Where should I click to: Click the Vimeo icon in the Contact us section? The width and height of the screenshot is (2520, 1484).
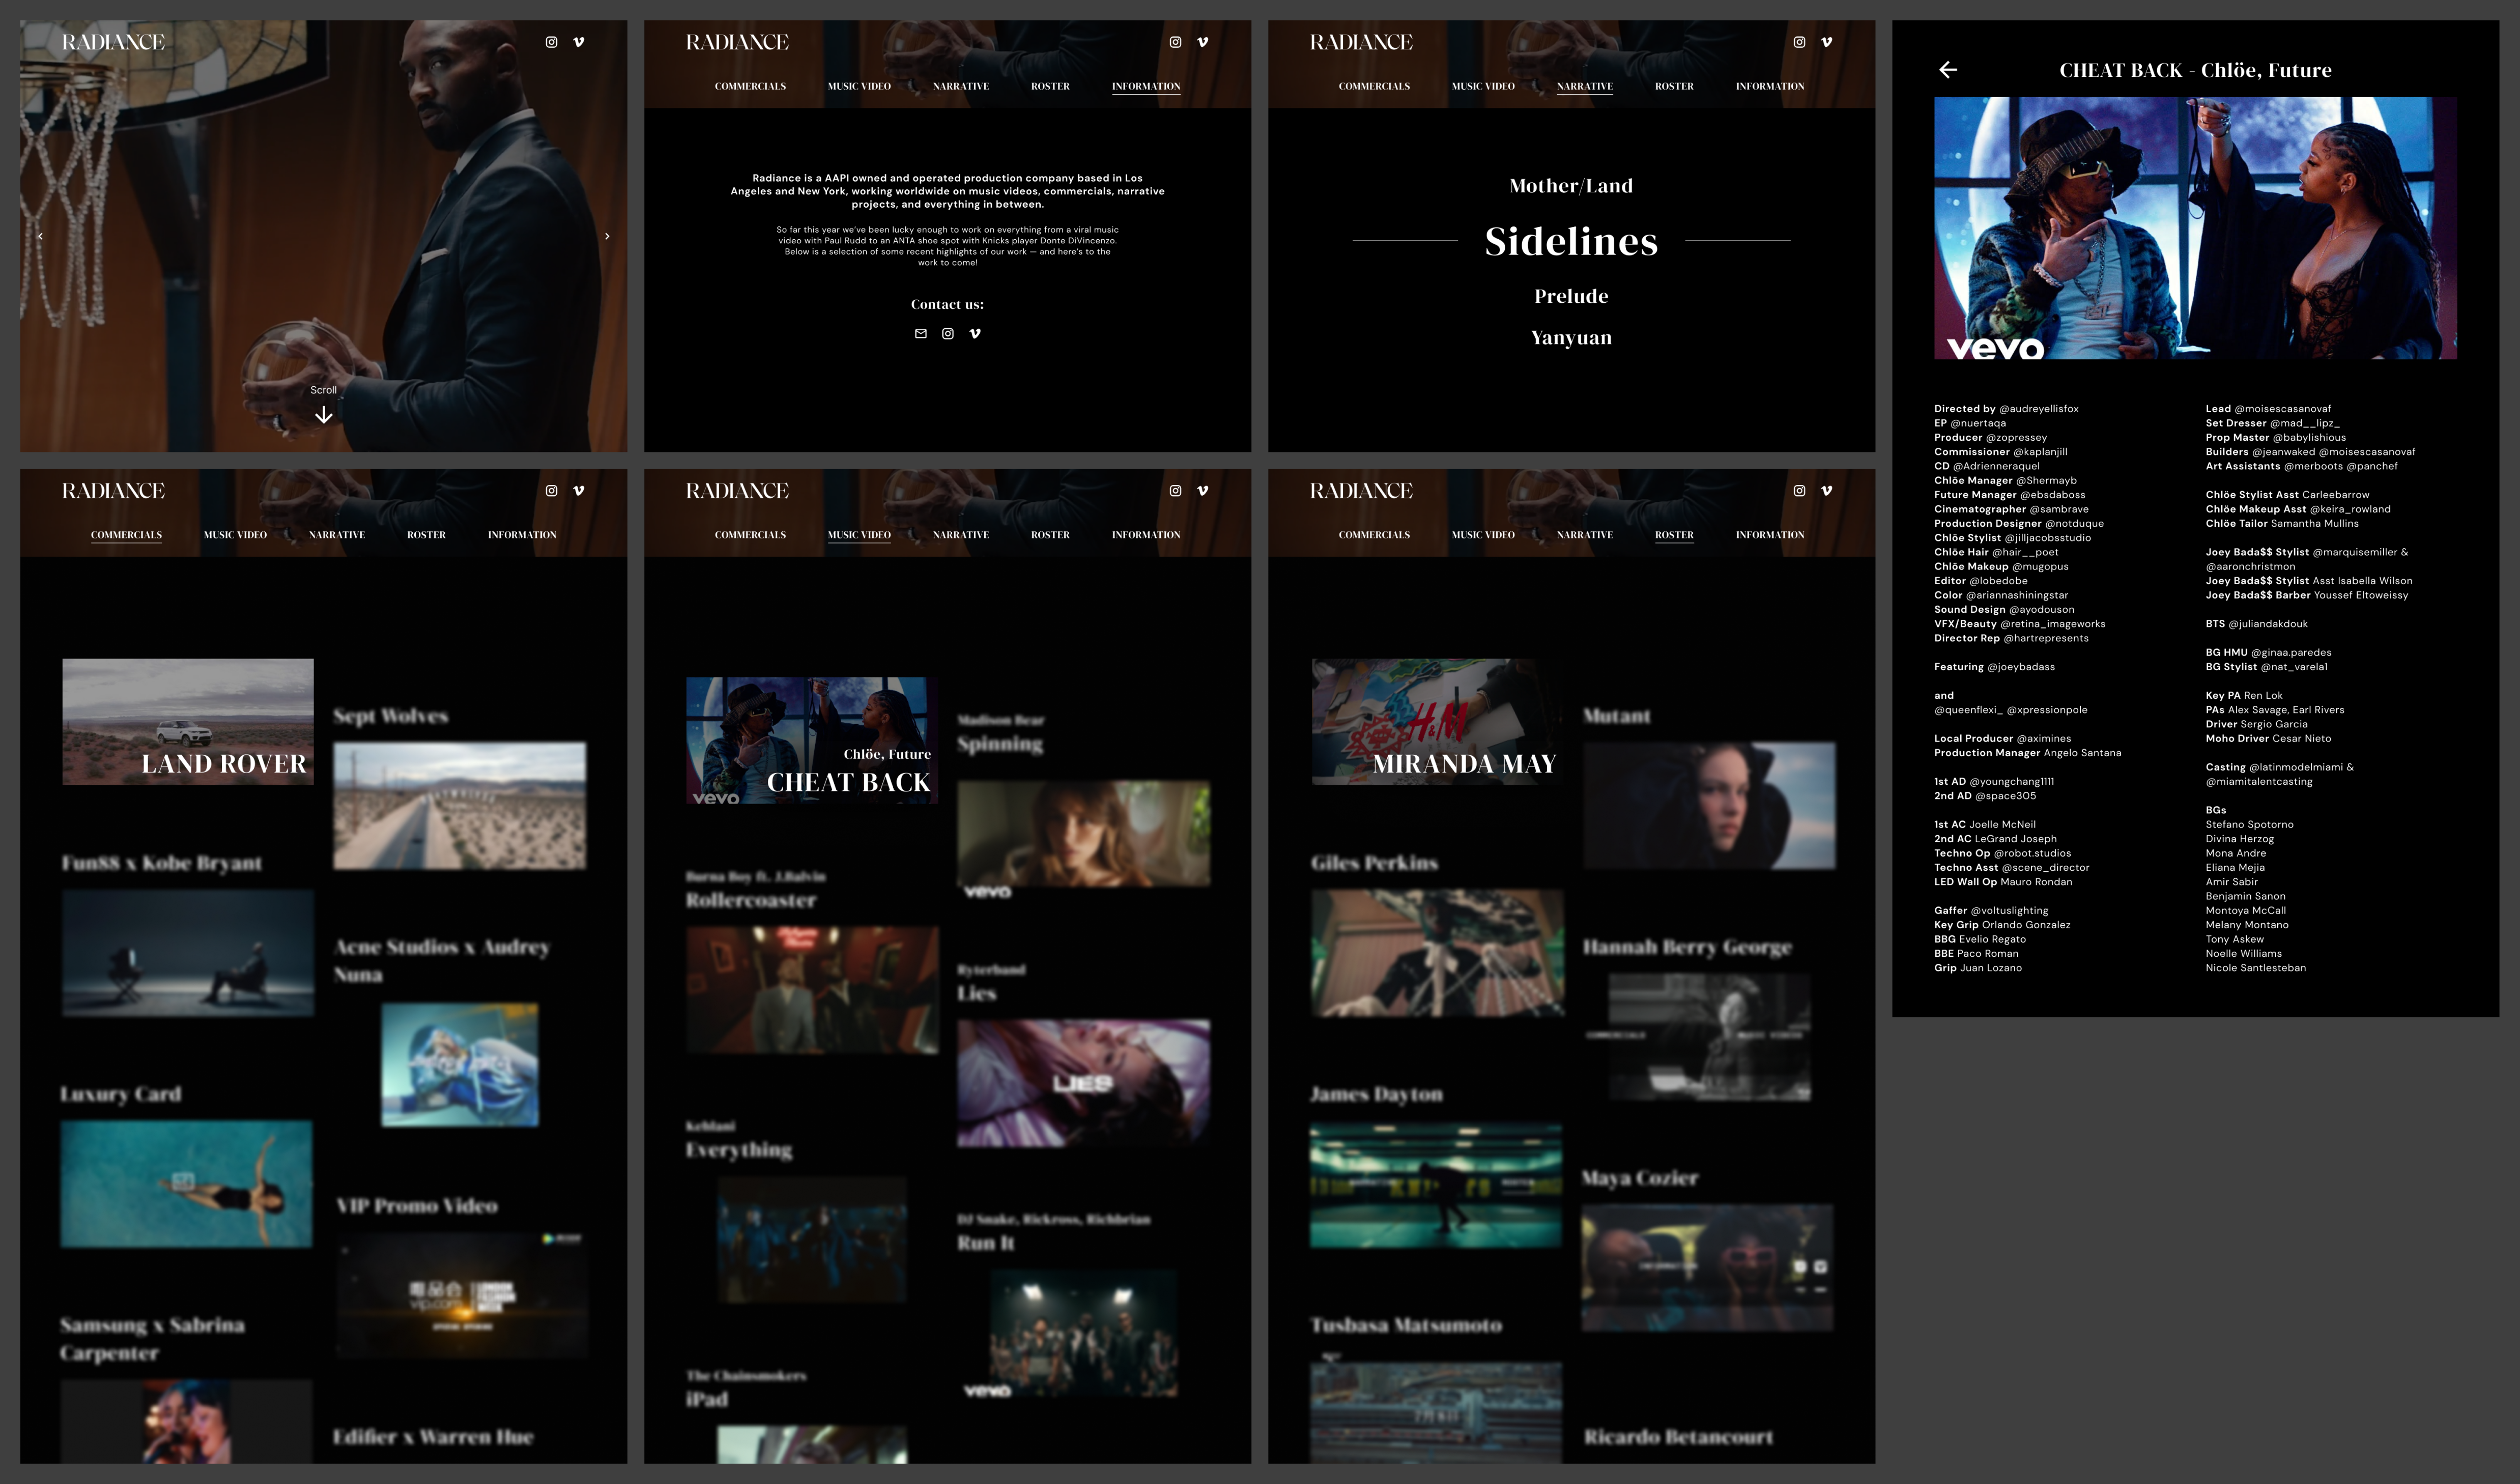(x=974, y=334)
